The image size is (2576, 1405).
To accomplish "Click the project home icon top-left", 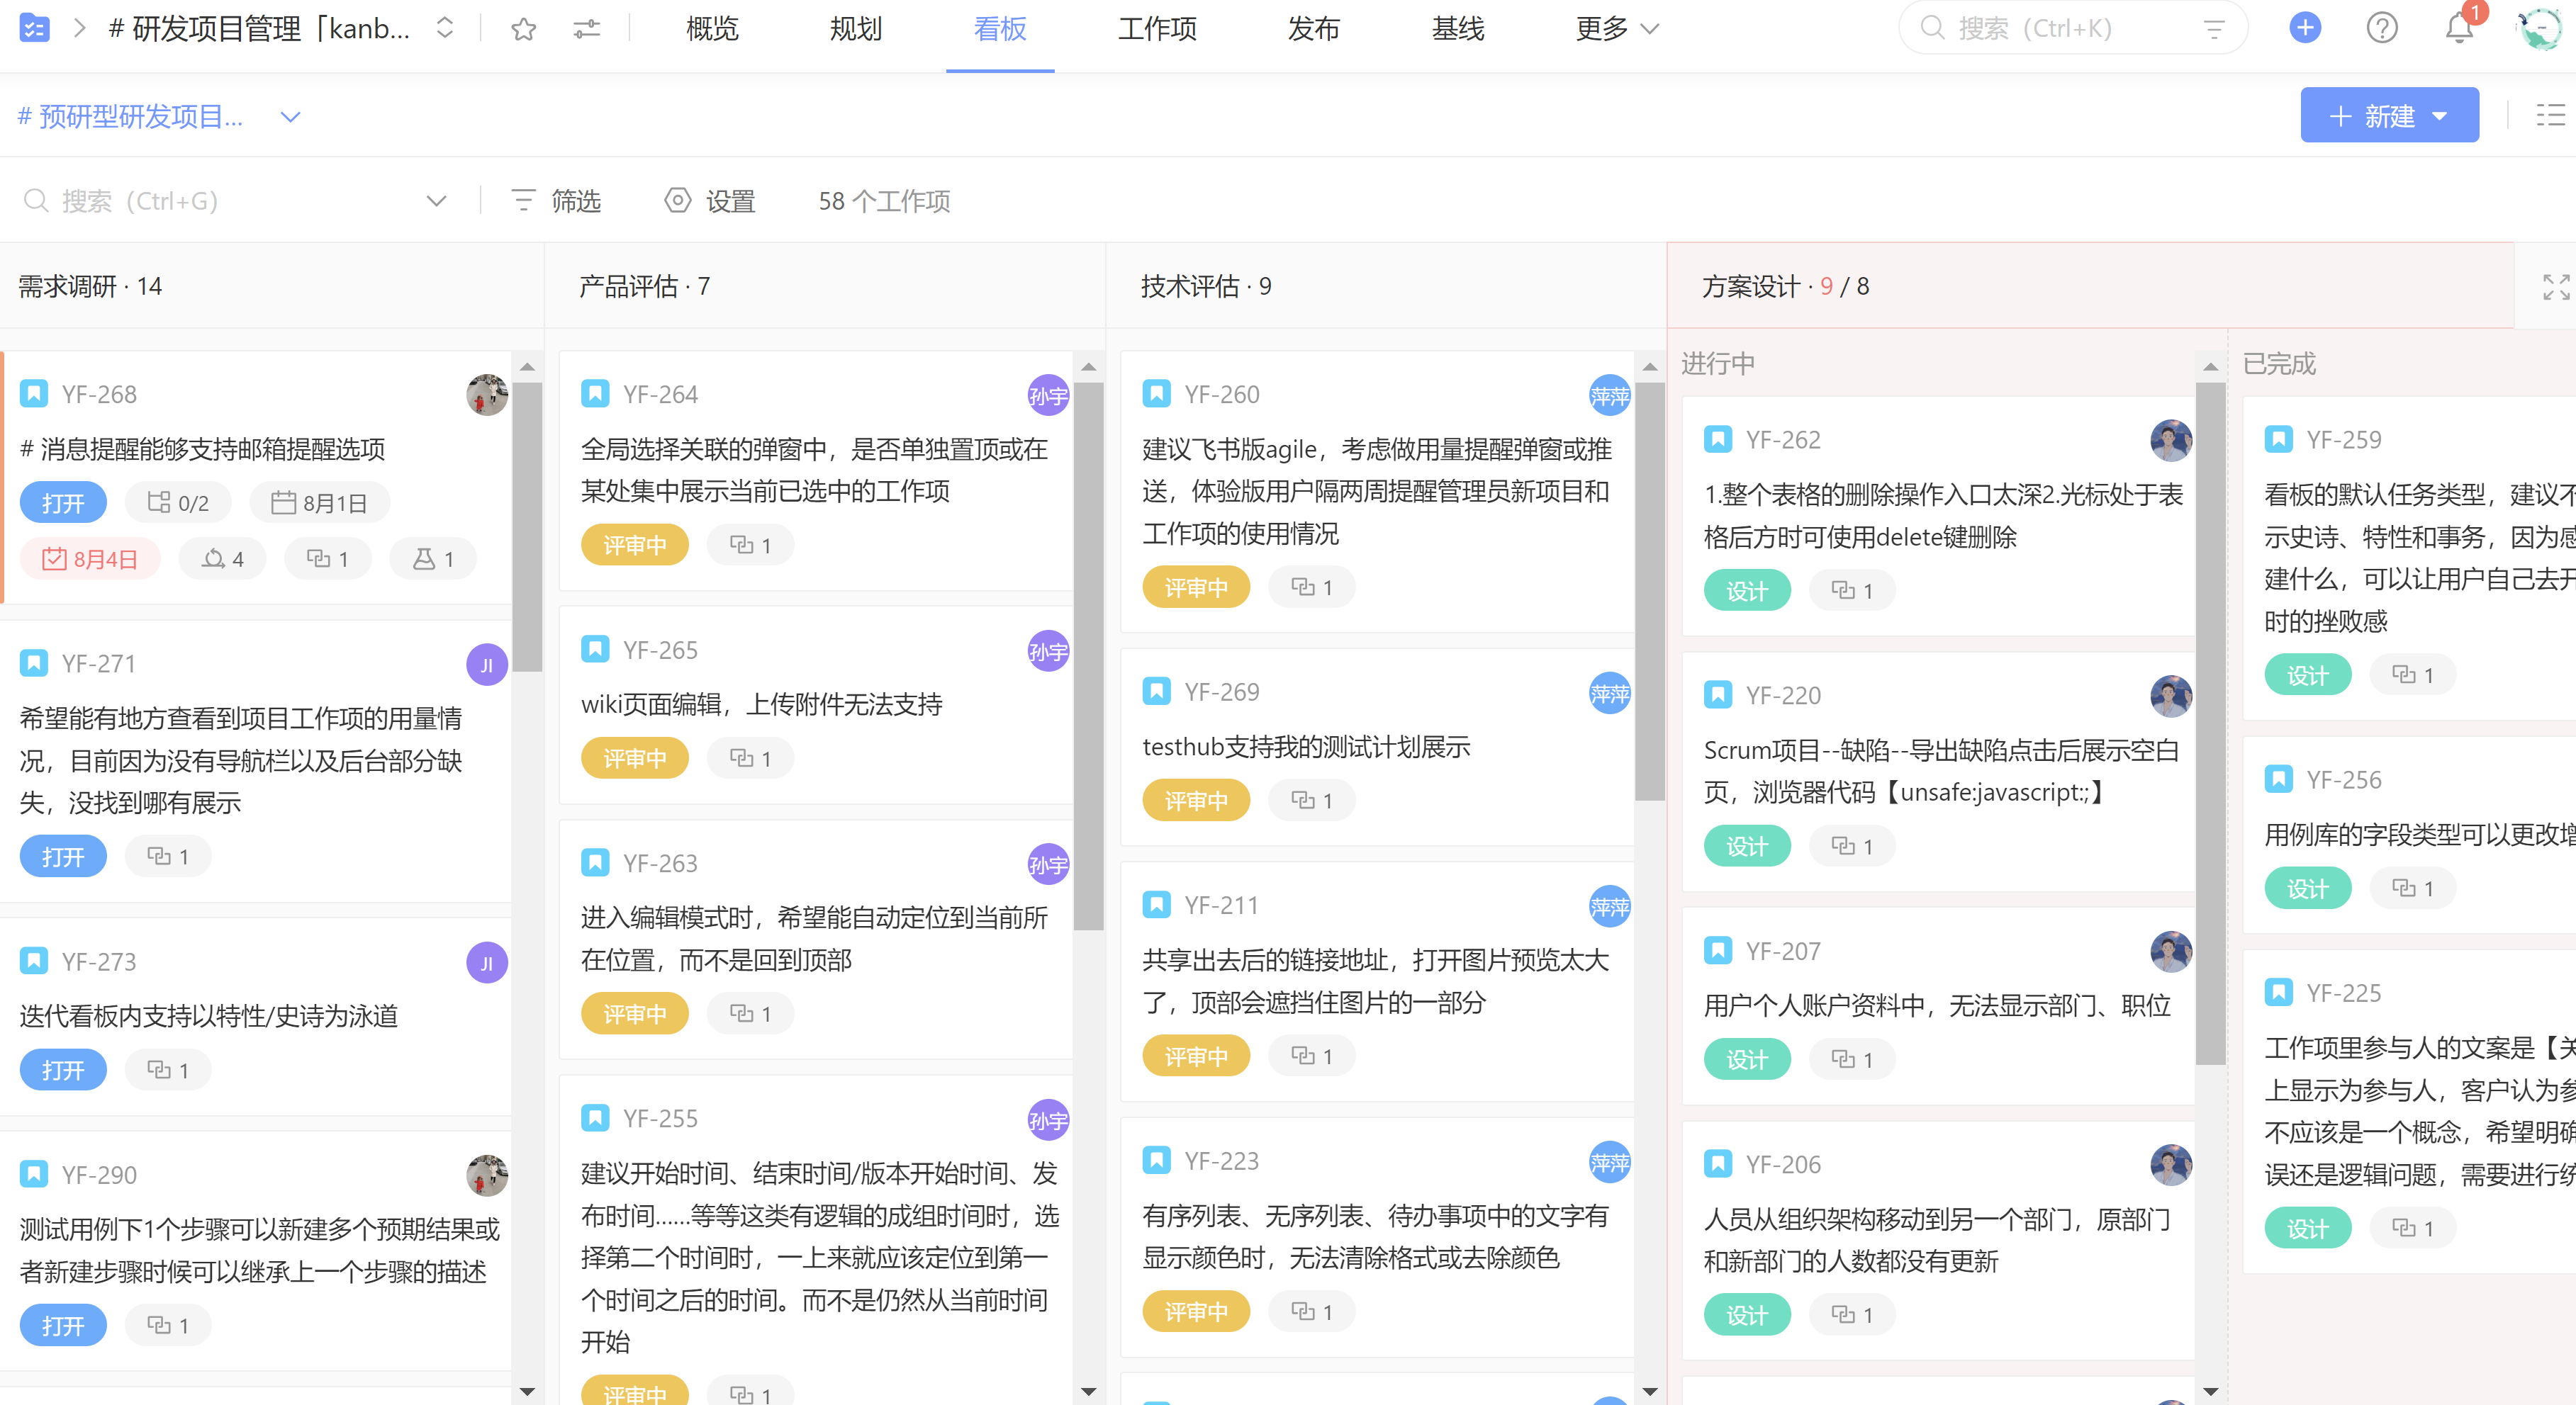I will (x=34, y=28).
